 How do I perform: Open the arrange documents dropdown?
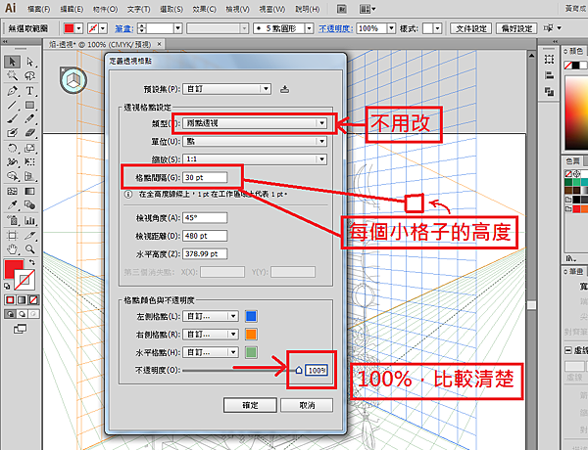(367, 9)
